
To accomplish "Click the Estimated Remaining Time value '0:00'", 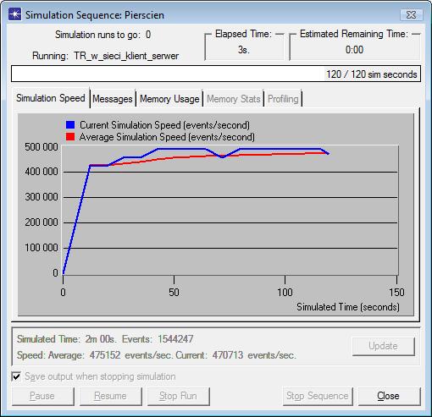I will 354,50.
